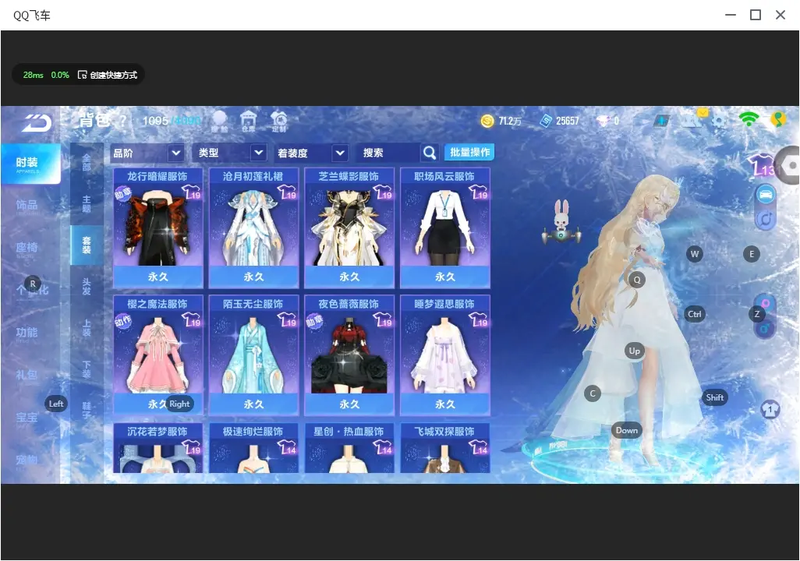Open the 主题 theme subcategory
Screen dimensions: 800x561
pyautogui.click(x=87, y=204)
